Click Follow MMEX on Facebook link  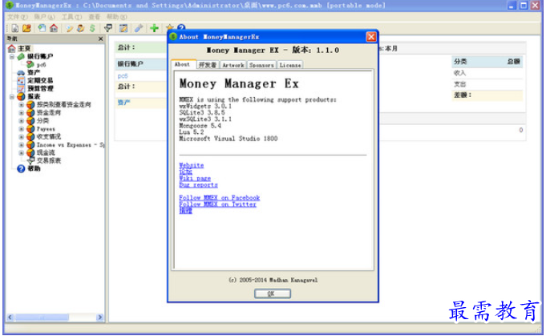(x=220, y=198)
